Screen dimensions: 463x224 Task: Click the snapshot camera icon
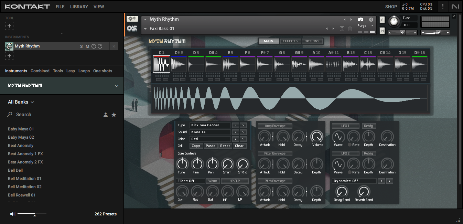click(360, 20)
